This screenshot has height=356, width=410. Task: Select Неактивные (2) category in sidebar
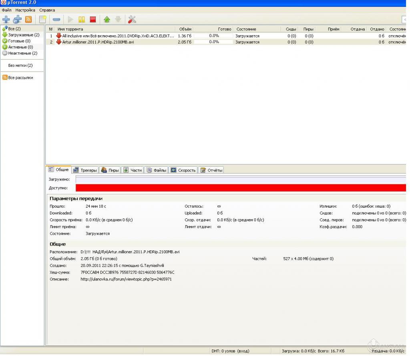pyautogui.click(x=22, y=53)
